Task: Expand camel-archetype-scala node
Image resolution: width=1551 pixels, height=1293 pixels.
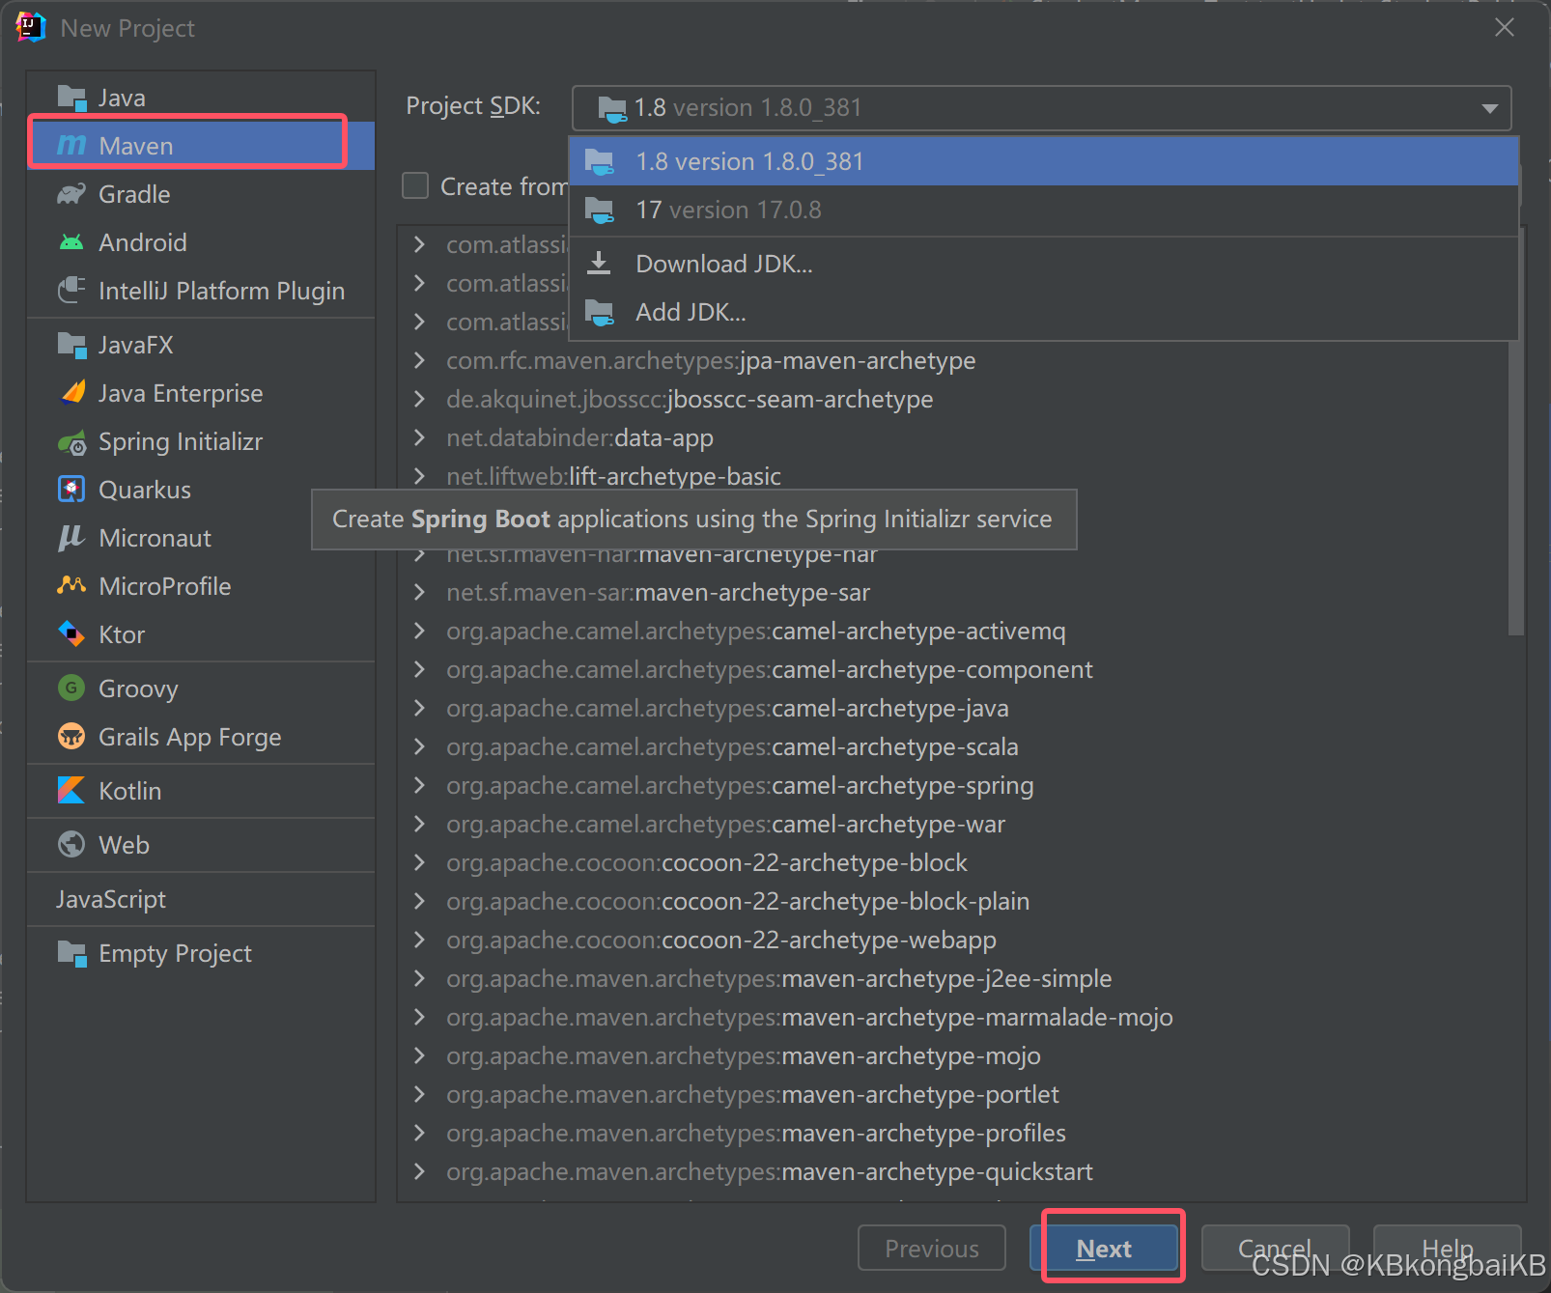Action: pos(419,746)
